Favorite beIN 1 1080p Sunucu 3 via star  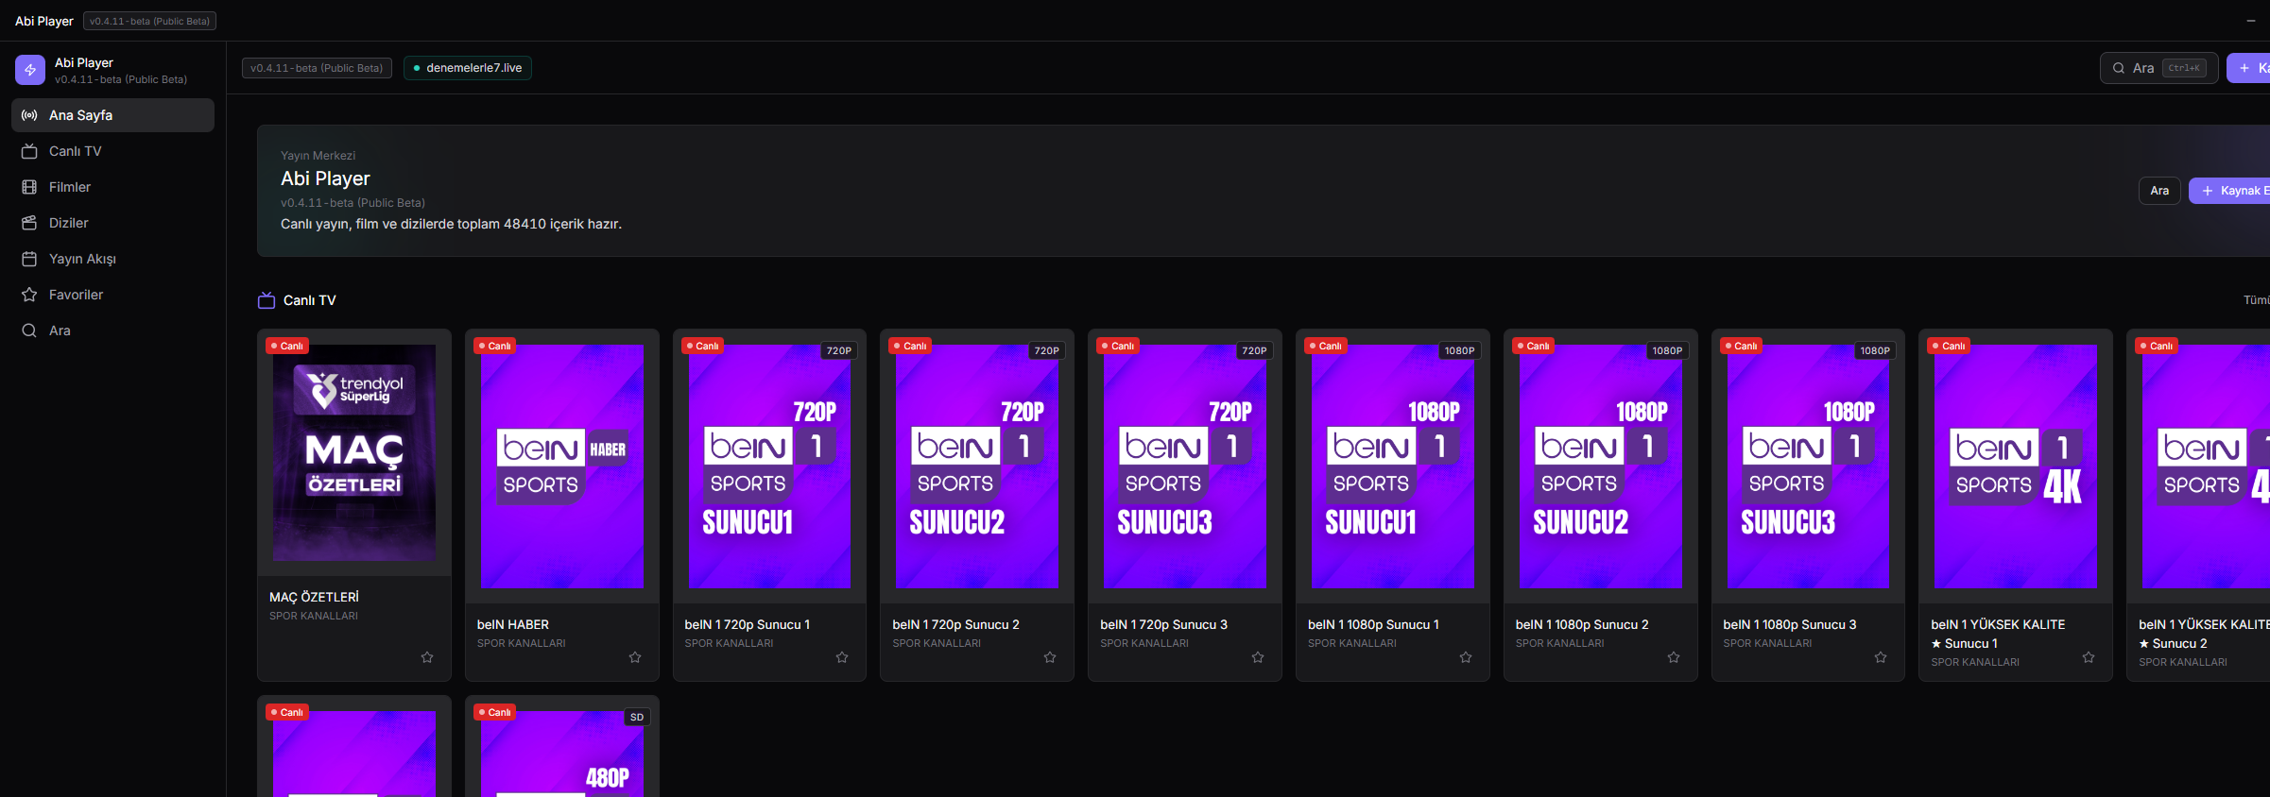coord(1881,657)
